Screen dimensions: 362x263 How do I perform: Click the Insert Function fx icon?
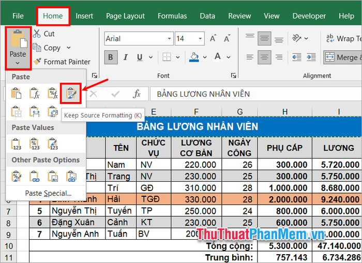137,94
